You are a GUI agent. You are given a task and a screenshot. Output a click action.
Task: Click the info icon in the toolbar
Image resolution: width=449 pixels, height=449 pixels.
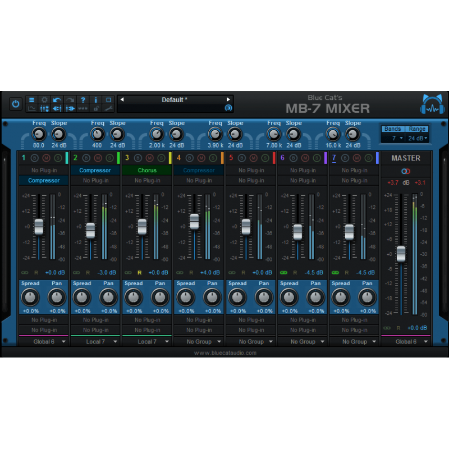tap(95, 100)
